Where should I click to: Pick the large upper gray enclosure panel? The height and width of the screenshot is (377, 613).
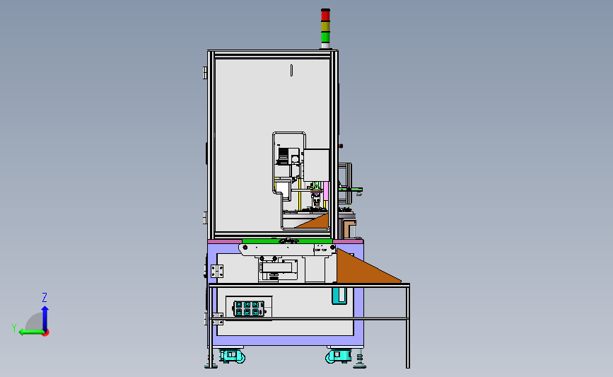click(272, 145)
